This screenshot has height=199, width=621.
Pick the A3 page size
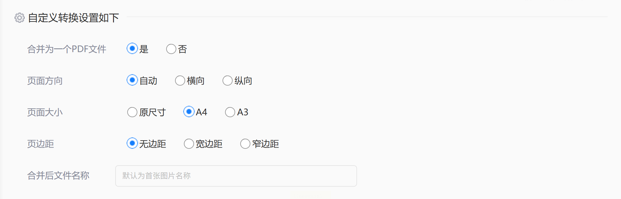230,112
